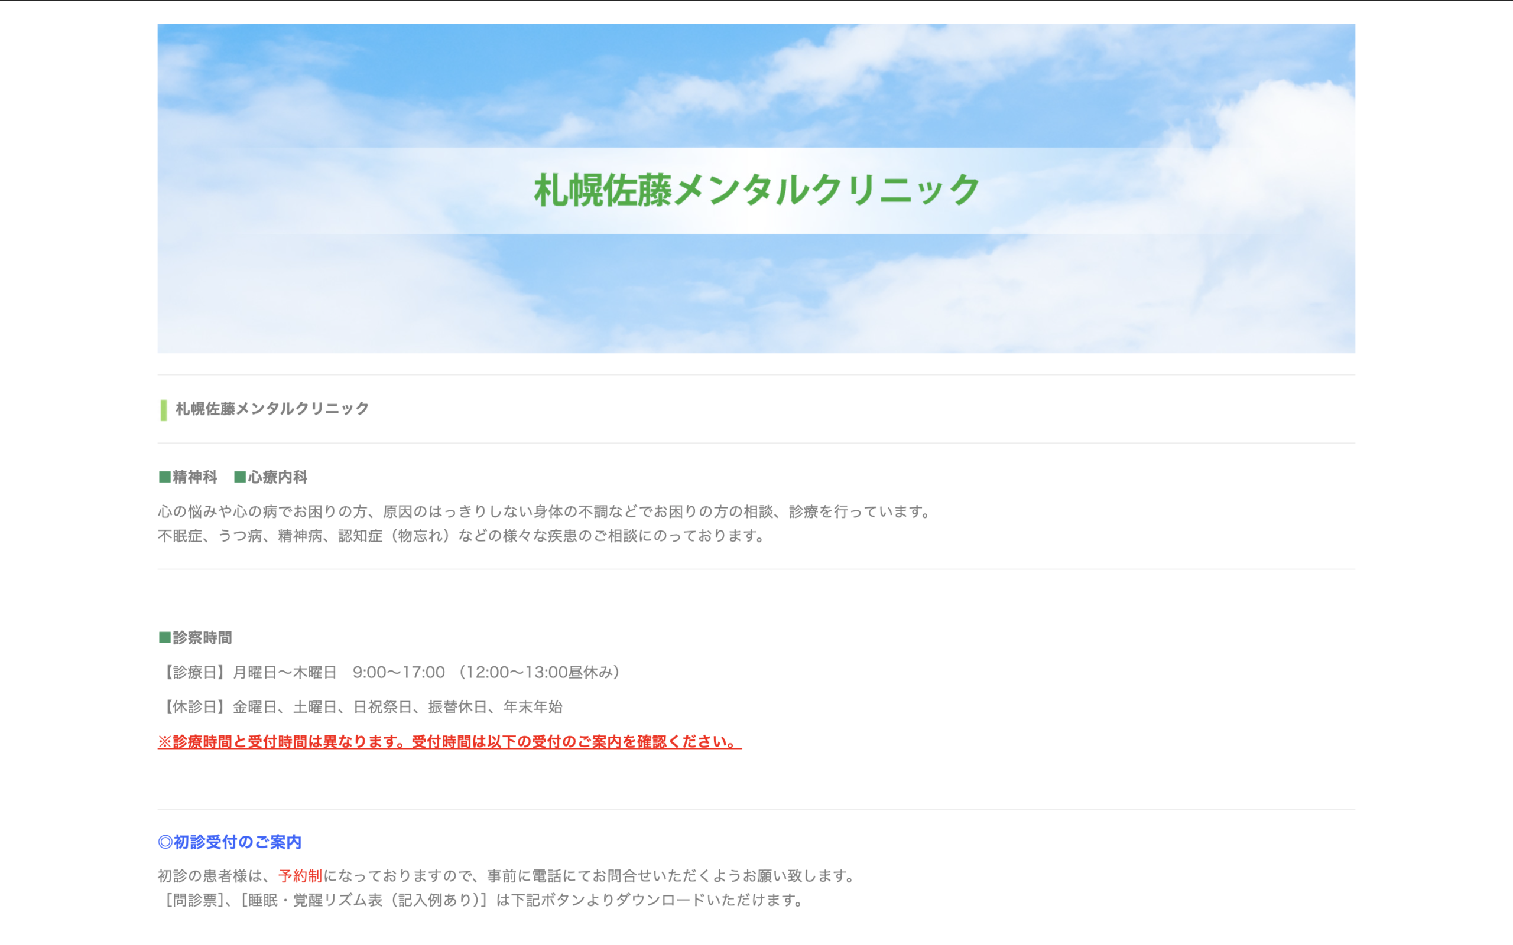Viewport: 1513px width, 945px height.
Task: Click the red underlined reception time notice
Action: [449, 742]
